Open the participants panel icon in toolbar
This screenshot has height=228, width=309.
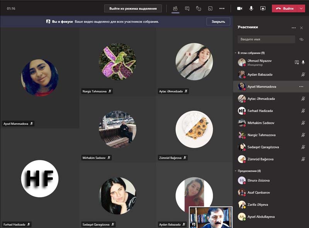pyautogui.click(x=175, y=8)
